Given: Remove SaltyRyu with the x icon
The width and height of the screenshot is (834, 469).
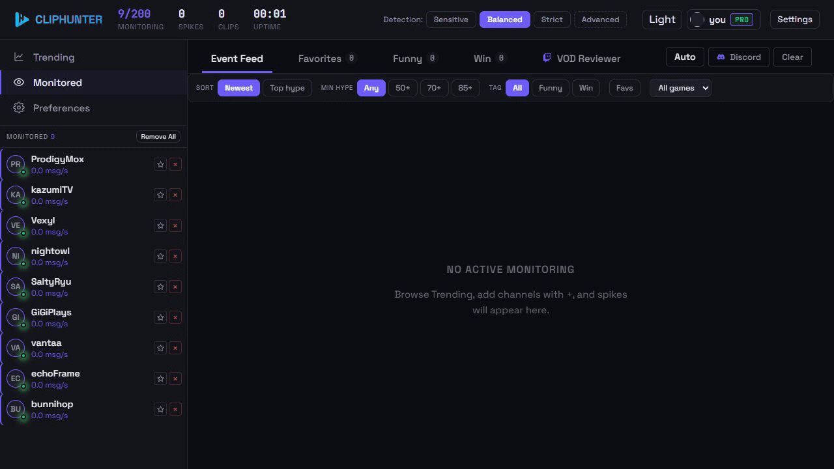Looking at the screenshot, I should 175,287.
